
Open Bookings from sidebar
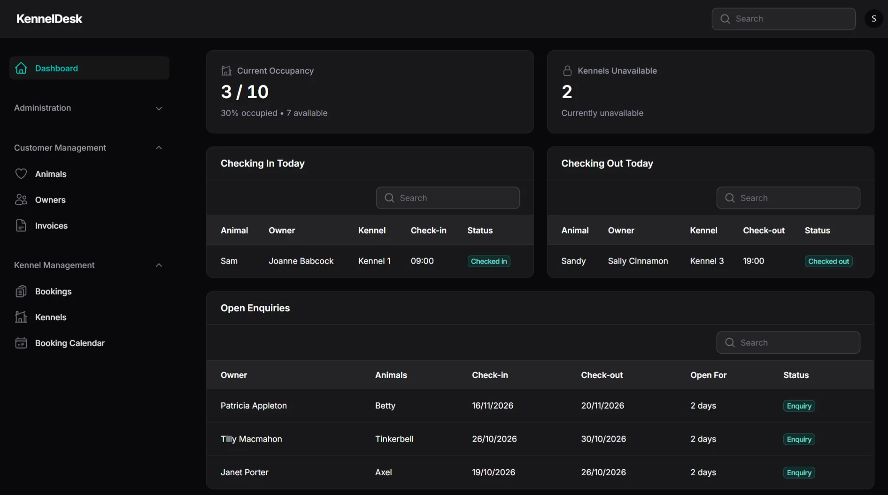coord(53,291)
